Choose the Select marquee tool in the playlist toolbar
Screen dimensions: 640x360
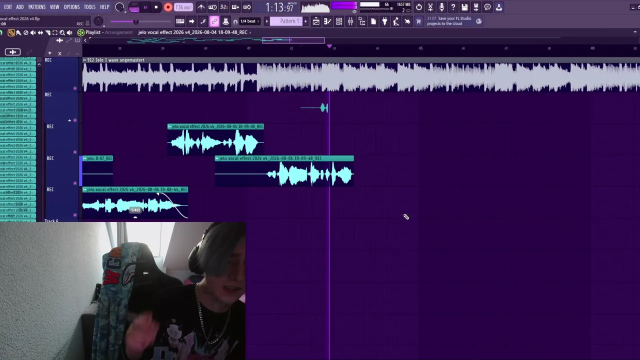pyautogui.click(x=55, y=32)
